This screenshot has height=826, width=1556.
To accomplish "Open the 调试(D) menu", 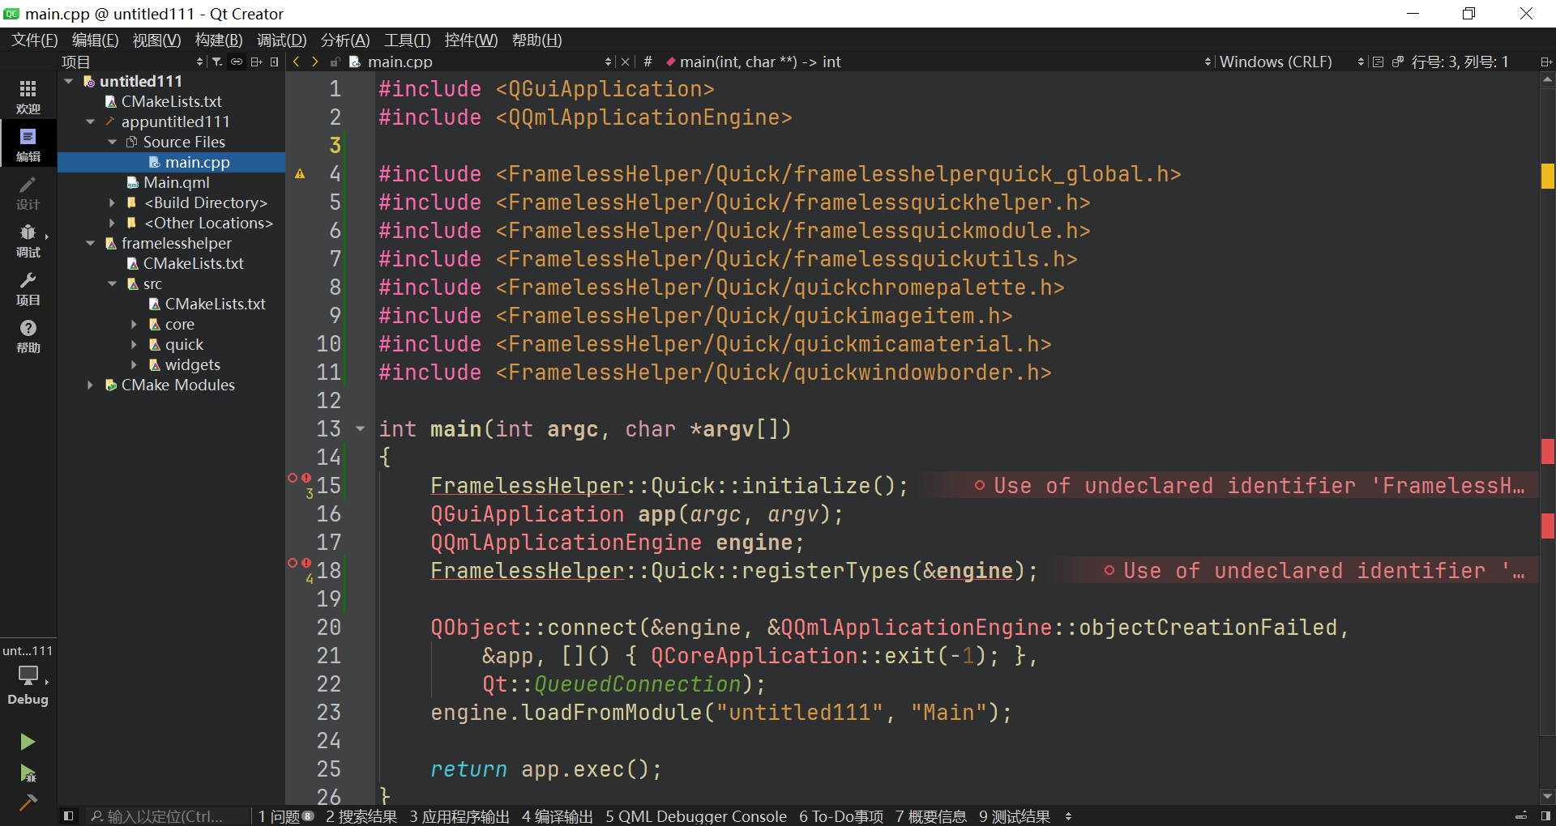I will point(281,40).
